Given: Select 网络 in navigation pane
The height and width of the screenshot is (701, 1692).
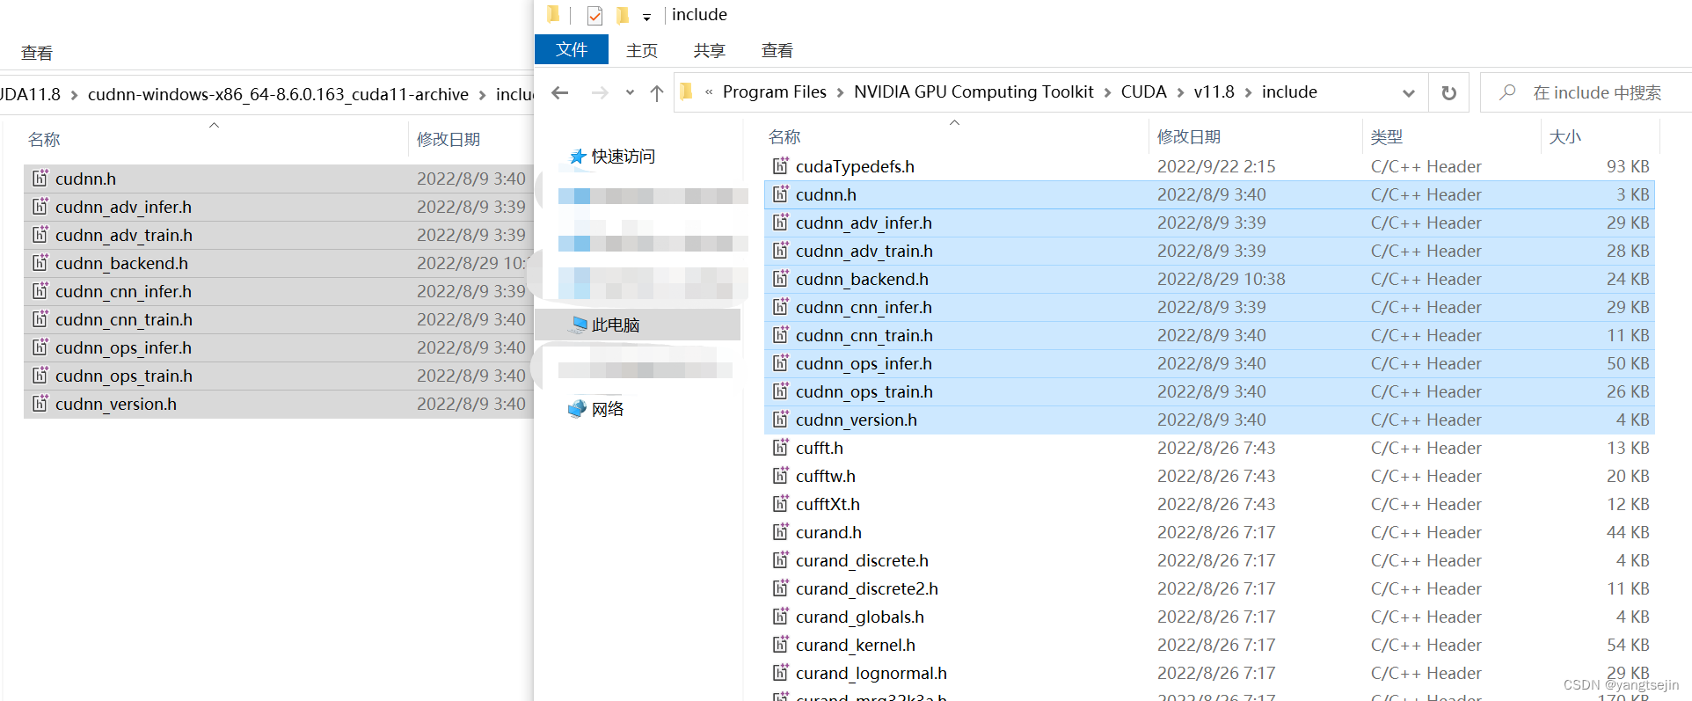Looking at the screenshot, I should point(607,409).
